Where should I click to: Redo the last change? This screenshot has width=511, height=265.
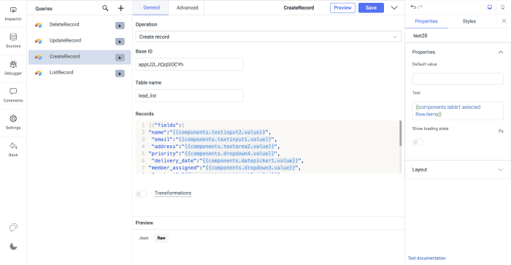coord(420,7)
